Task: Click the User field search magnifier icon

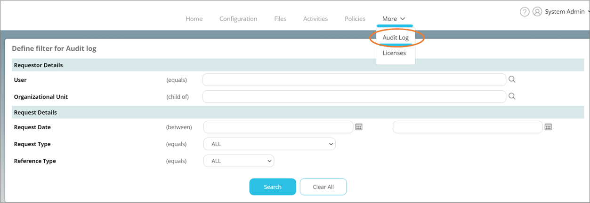Action: pyautogui.click(x=512, y=79)
